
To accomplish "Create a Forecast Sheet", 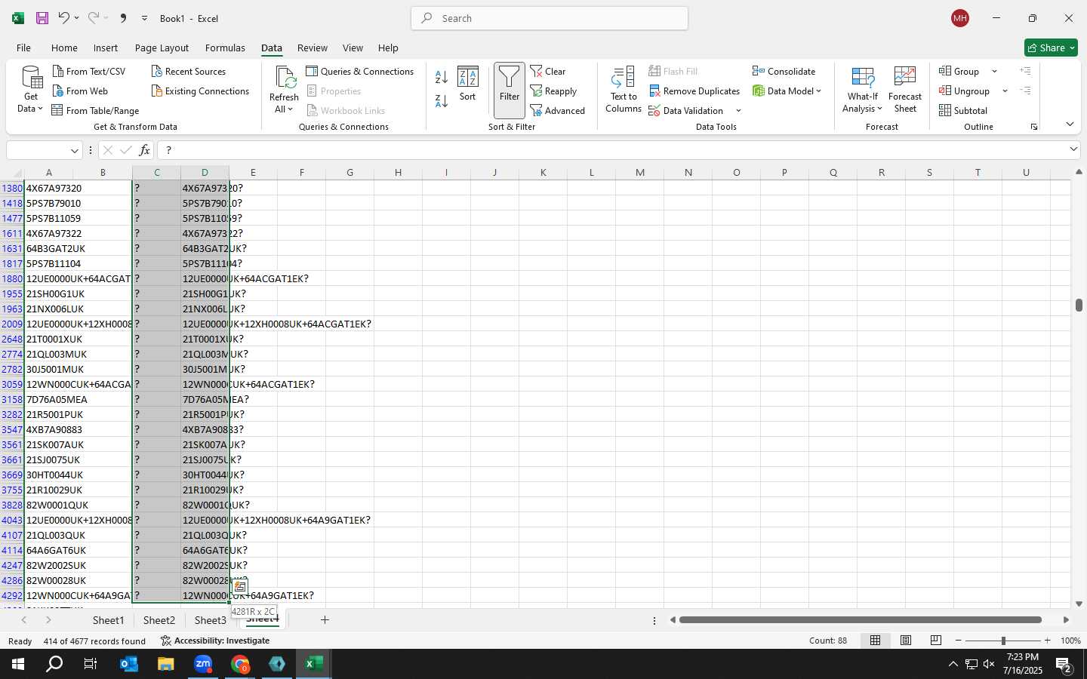I will click(x=905, y=90).
